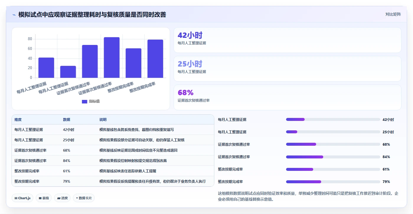Select the table cell reading 61%
The image size is (413, 214).
66,171
